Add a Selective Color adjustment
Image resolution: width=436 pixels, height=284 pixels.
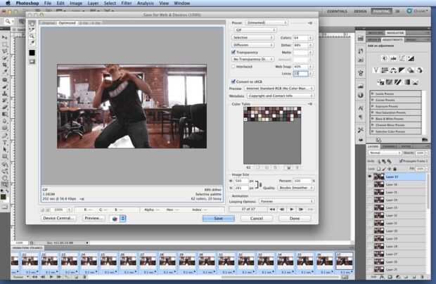pos(416,82)
